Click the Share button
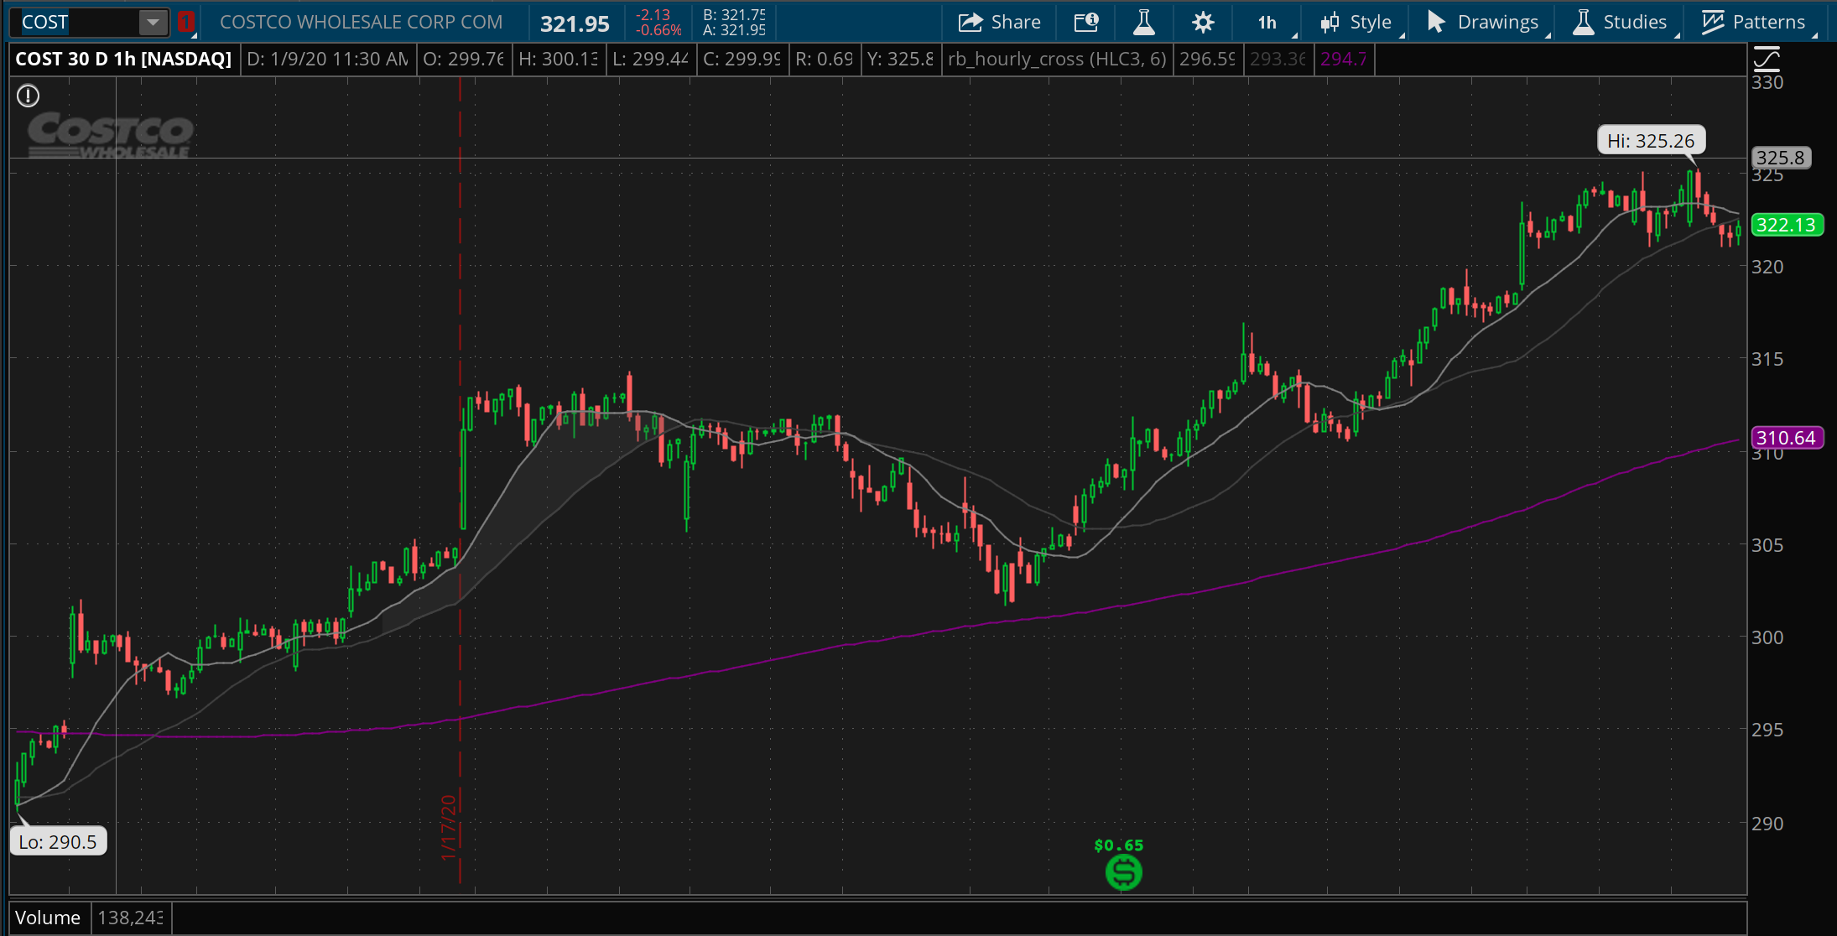 click(999, 23)
